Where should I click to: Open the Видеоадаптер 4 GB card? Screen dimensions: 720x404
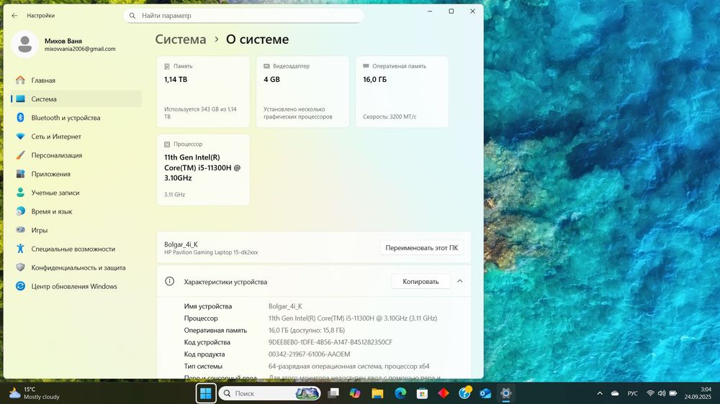(302, 92)
